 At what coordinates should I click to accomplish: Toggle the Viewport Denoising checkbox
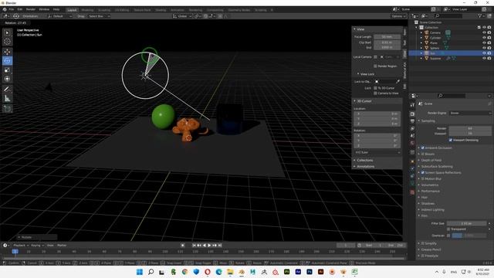[451, 140]
